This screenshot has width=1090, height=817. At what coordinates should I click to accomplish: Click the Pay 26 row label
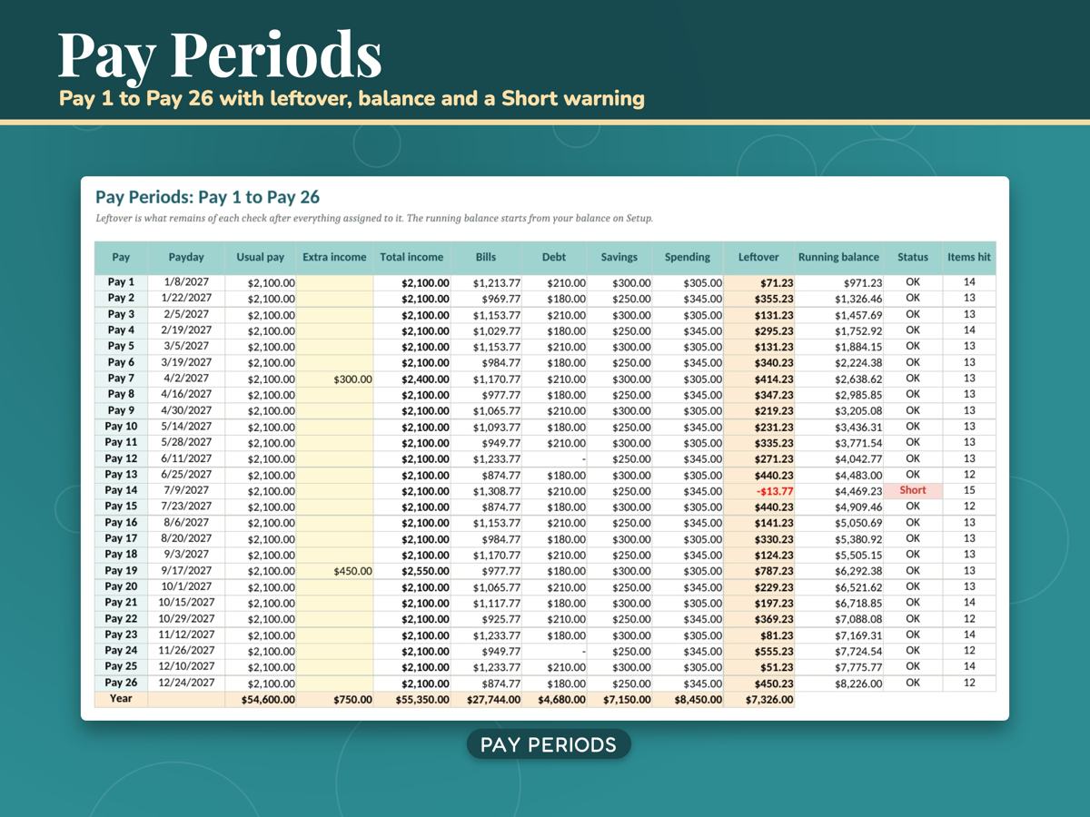tap(122, 683)
